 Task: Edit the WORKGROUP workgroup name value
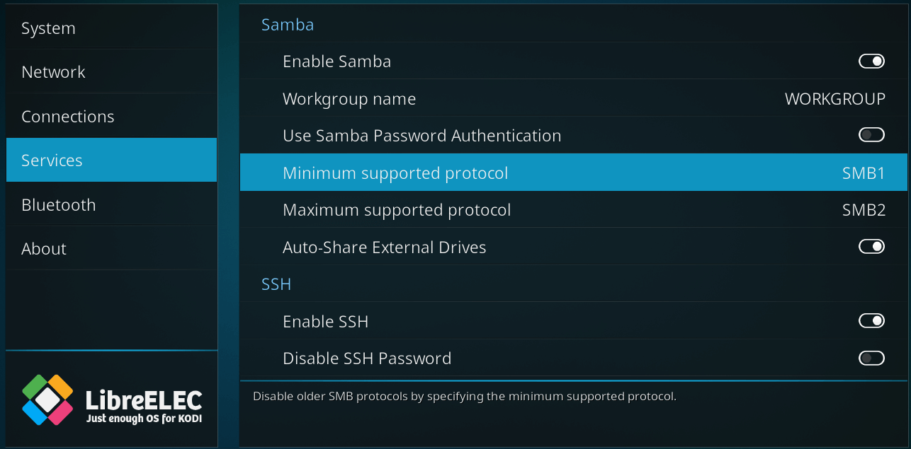(x=834, y=99)
